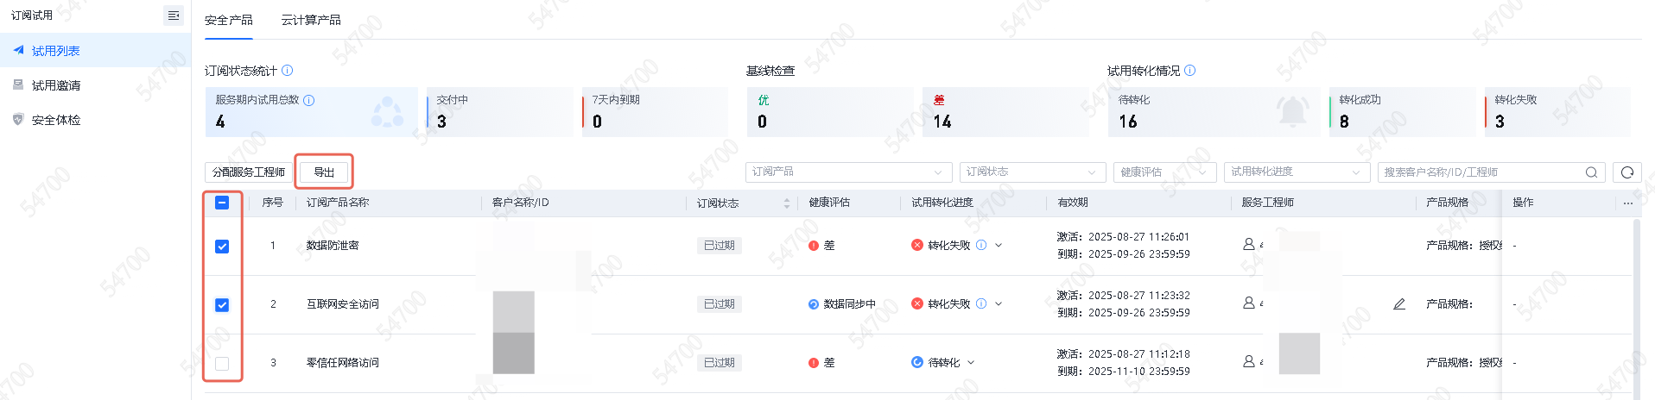This screenshot has height=400, width=1655.
Task: Open the table column settings ellipsis icon
Action: [1628, 203]
